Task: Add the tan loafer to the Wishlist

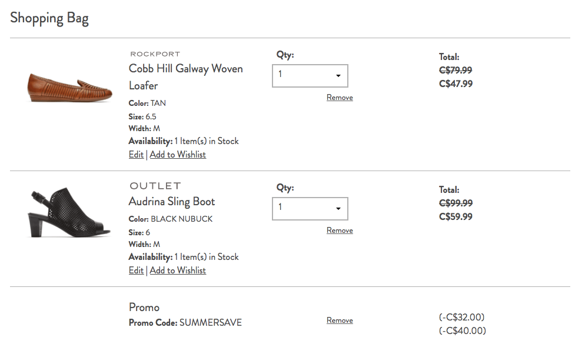Action: point(178,155)
